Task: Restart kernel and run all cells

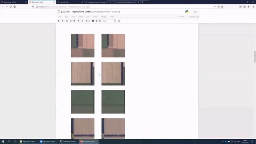Action: (100, 21)
